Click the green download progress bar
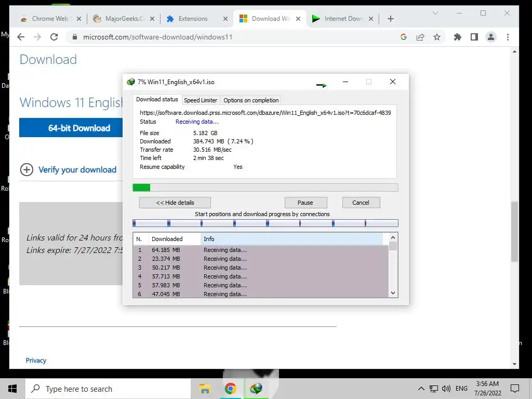 tap(265, 188)
